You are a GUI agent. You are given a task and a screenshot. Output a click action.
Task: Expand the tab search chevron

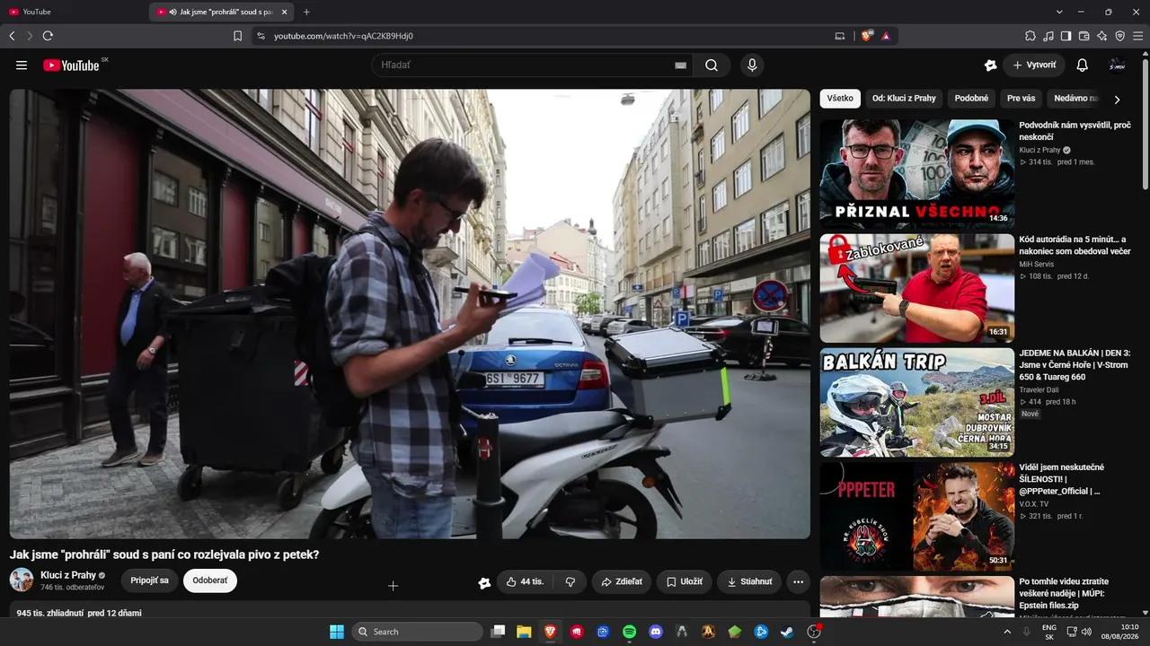pos(1059,12)
